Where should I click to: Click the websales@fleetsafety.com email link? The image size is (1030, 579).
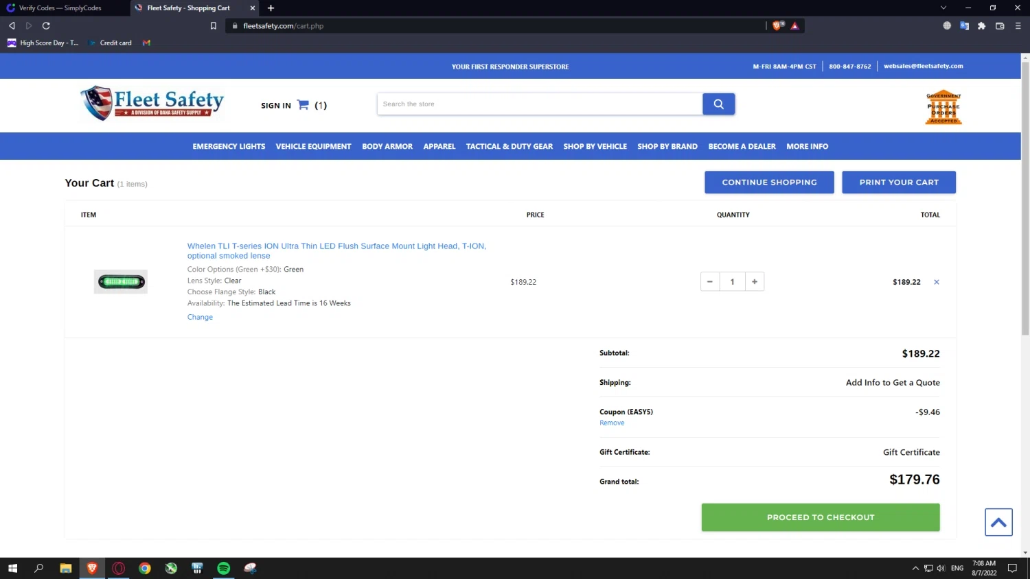[x=924, y=66]
